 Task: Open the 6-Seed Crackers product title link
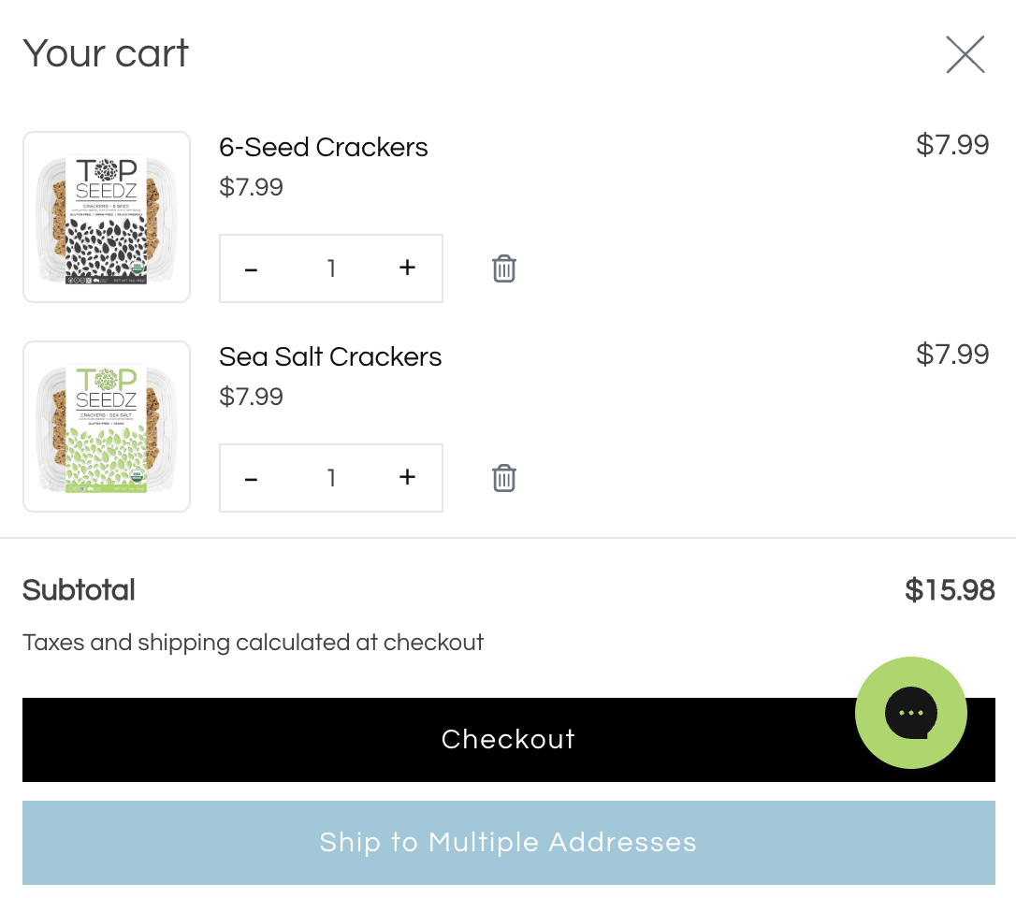(x=323, y=147)
